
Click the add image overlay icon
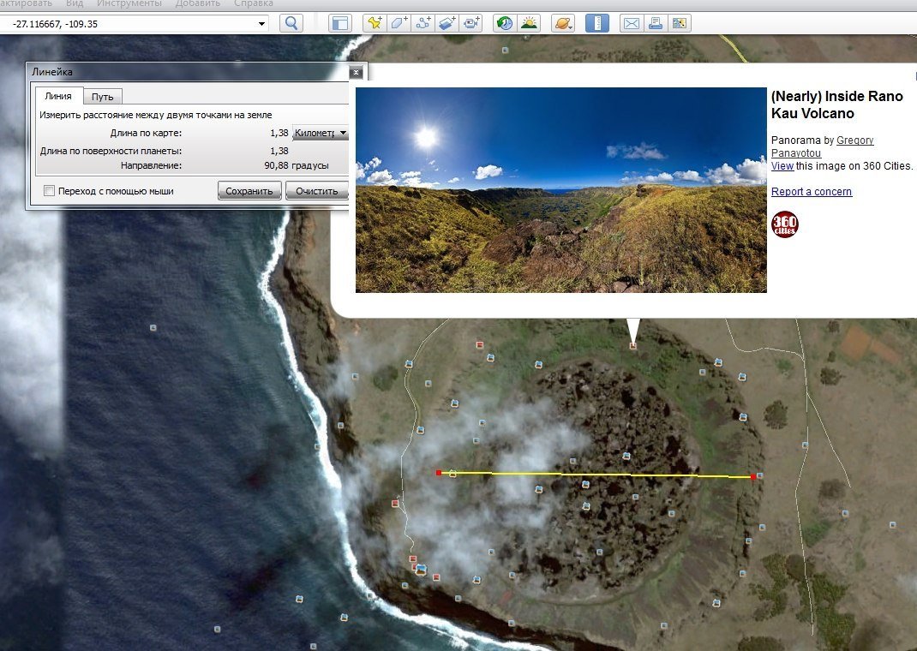(447, 23)
